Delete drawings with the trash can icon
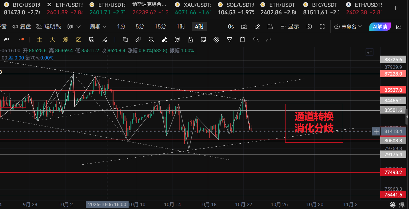The image size is (409, 209). coord(242,40)
